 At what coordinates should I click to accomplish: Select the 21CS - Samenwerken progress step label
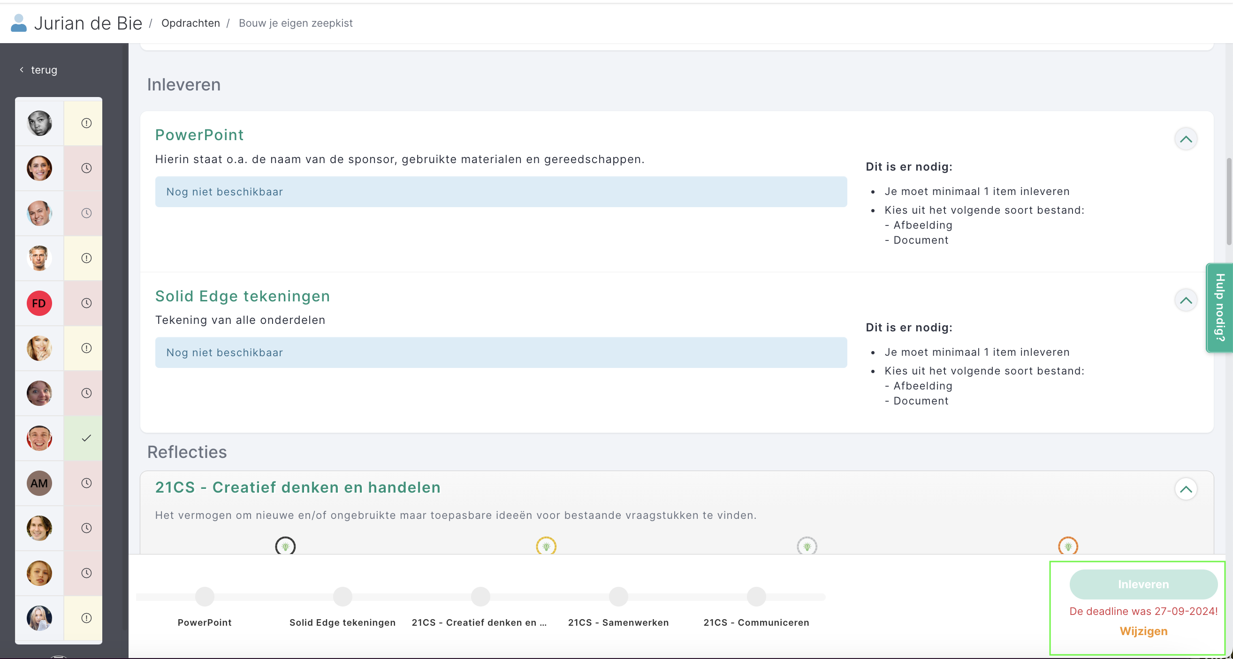pos(618,622)
